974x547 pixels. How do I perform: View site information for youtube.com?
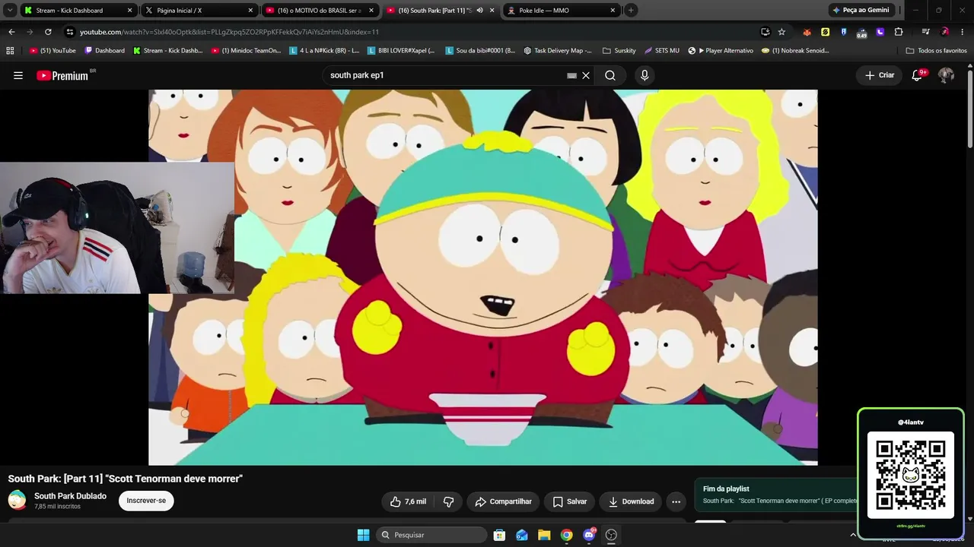click(x=70, y=32)
